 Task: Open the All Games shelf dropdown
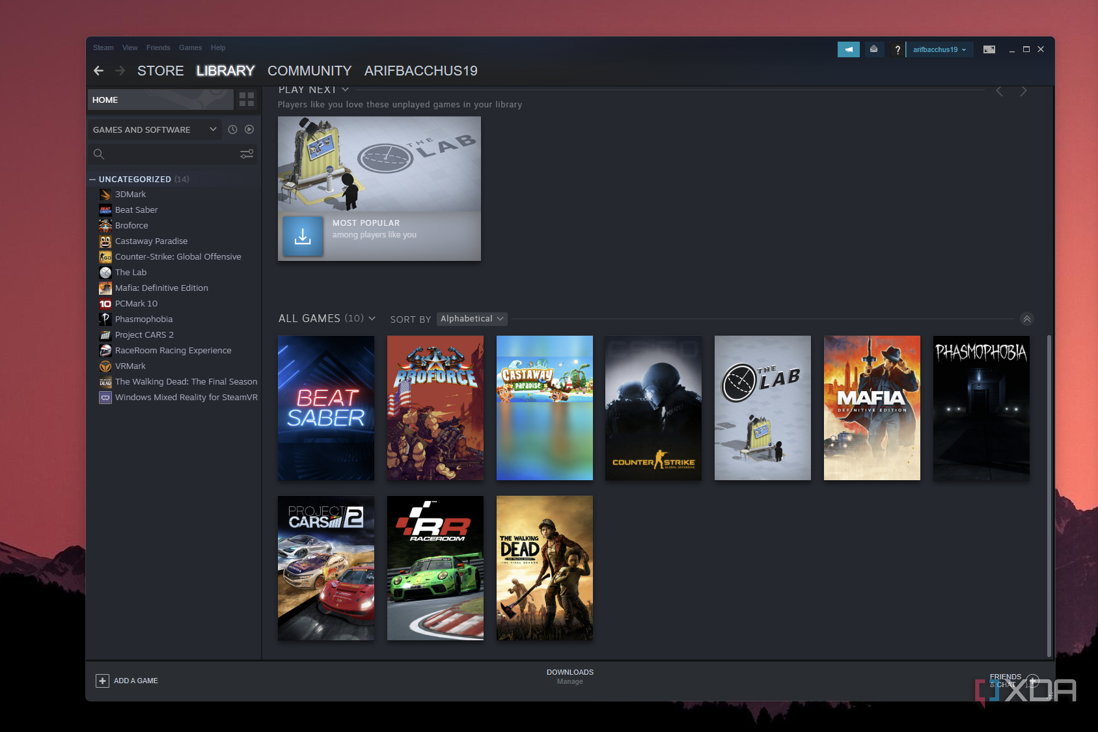click(372, 318)
